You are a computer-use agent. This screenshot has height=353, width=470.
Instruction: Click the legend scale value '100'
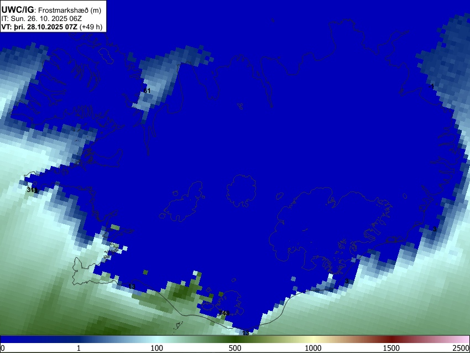click(157, 348)
